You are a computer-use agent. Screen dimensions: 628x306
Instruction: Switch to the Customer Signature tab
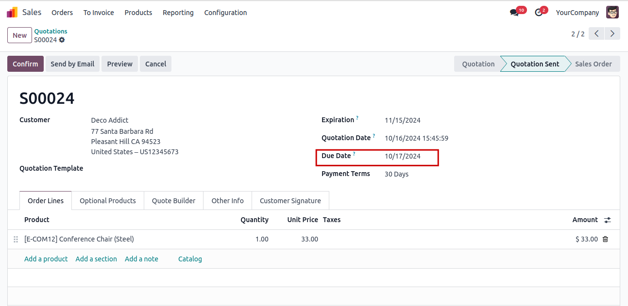pos(290,201)
